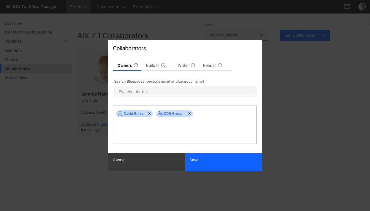
Task: Switch to the Owners tab
Action: point(127,65)
